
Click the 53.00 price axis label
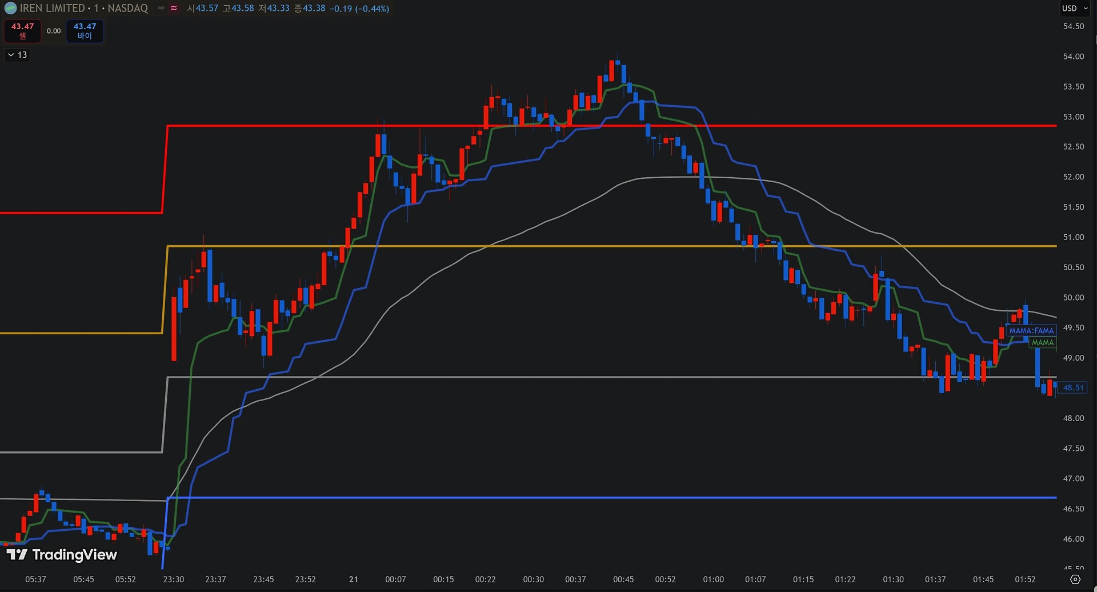pyautogui.click(x=1074, y=117)
